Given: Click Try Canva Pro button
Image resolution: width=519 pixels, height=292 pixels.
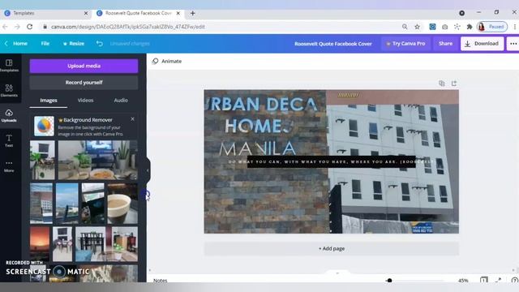Looking at the screenshot, I should coord(405,43).
